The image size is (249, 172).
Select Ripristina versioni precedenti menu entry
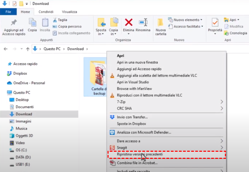[x=140, y=154]
